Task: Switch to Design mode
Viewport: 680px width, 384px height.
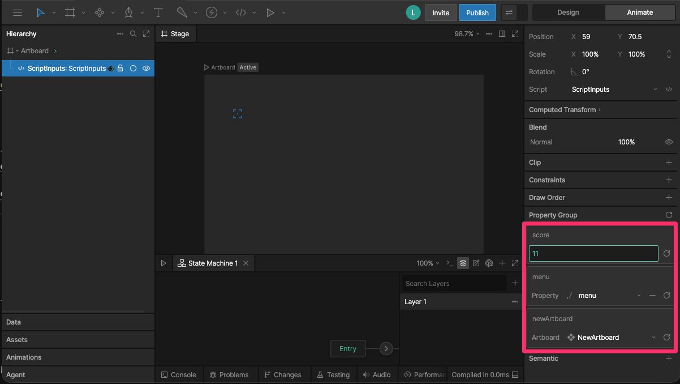Action: (x=568, y=12)
